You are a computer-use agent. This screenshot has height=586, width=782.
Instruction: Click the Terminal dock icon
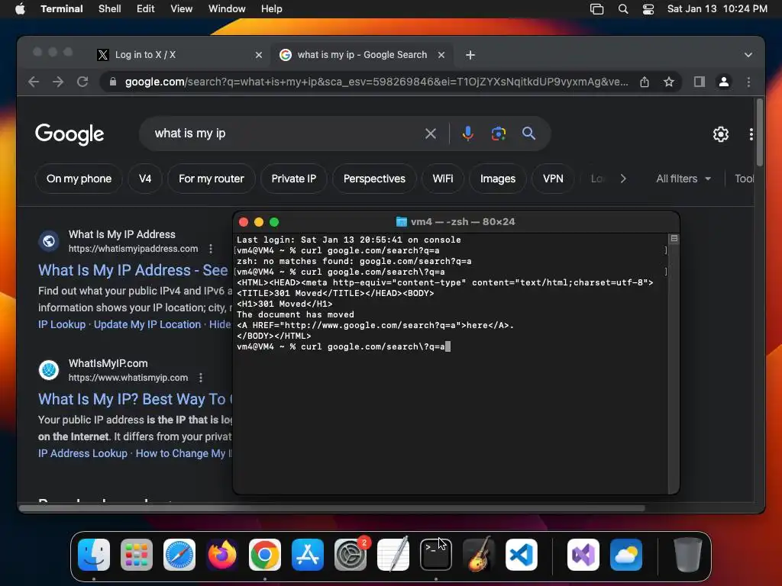coord(436,555)
